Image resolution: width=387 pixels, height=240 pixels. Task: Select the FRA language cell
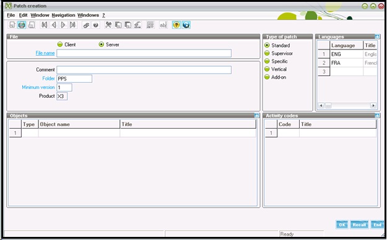tap(347, 63)
